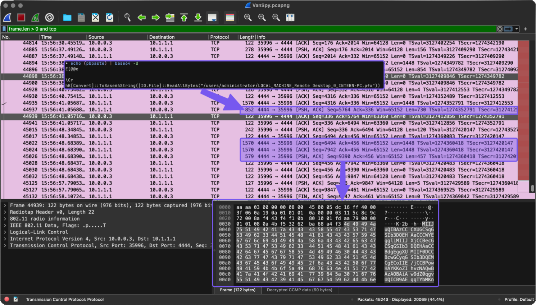The width and height of the screenshot is (536, 305).
Task: Expand Transmission Control Protocol section
Action: 5,246
